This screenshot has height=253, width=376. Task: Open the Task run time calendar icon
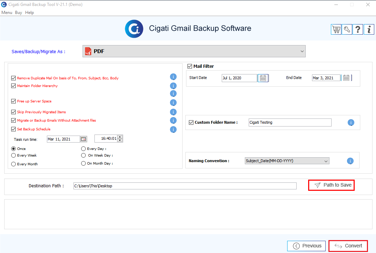(x=84, y=139)
